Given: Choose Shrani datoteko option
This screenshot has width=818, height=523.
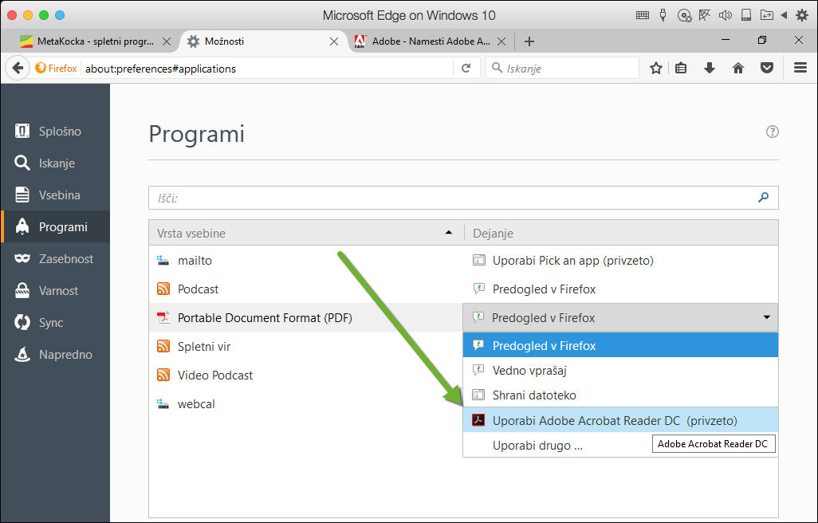Looking at the screenshot, I should 620,395.
